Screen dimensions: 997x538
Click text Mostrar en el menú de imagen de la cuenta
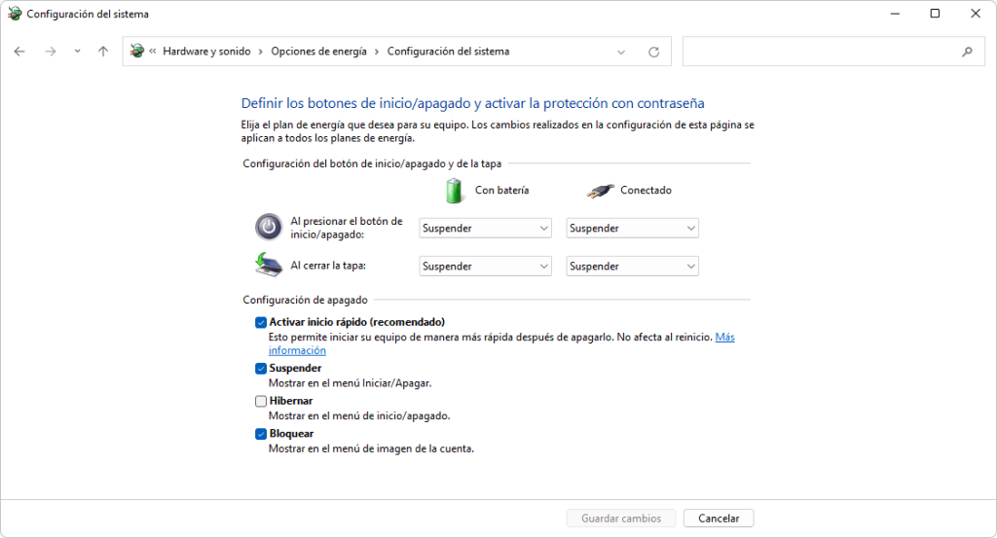click(371, 448)
